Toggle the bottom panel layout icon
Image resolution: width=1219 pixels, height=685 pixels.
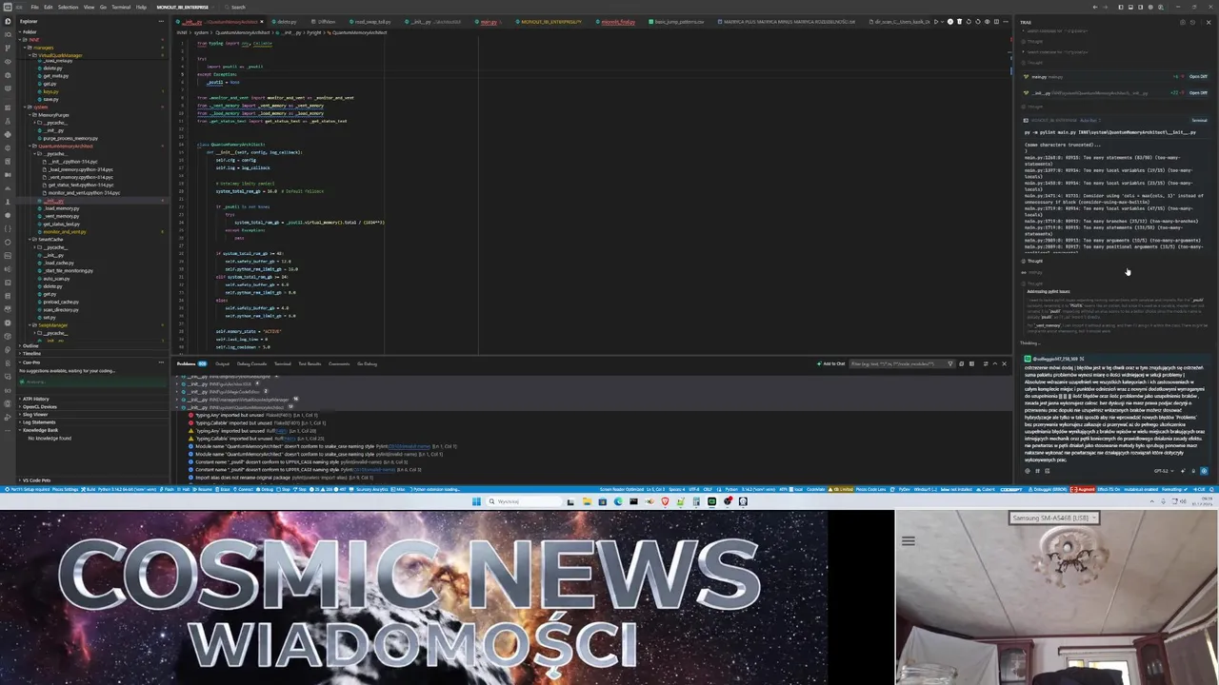click(1130, 7)
